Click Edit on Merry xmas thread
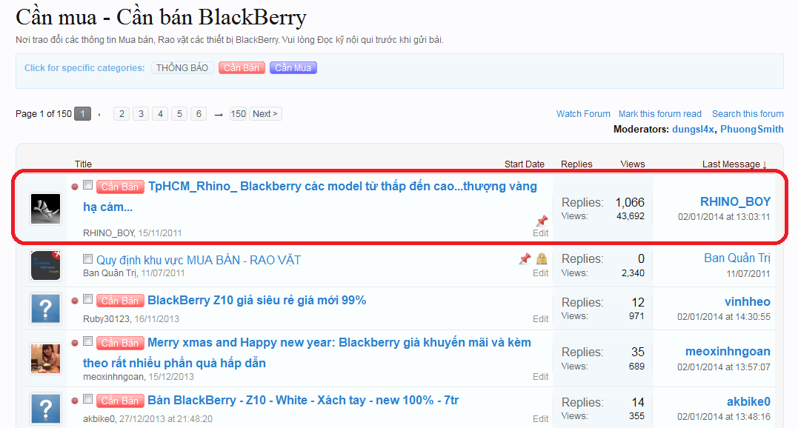The image size is (798, 428). 540,377
